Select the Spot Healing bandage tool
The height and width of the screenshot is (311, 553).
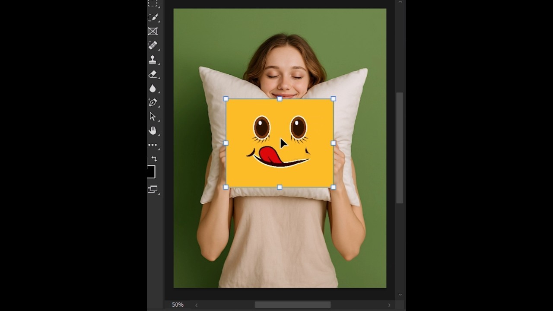153,45
